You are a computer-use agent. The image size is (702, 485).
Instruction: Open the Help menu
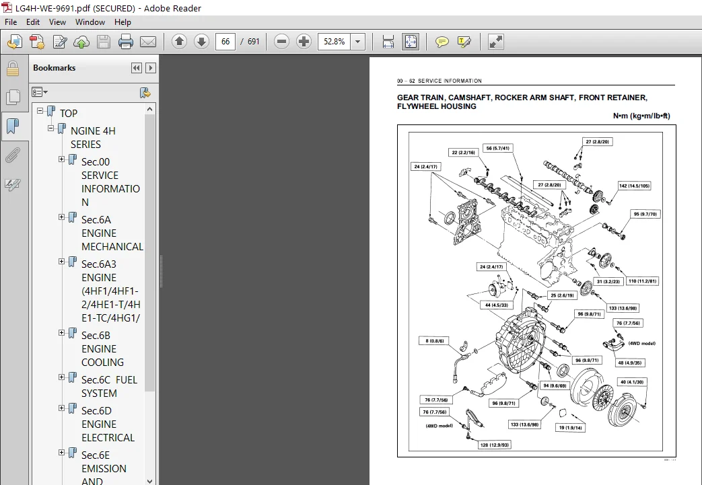122,22
